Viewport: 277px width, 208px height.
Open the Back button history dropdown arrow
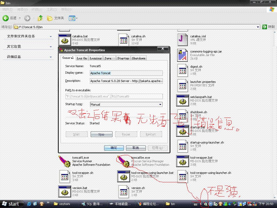[20, 18]
